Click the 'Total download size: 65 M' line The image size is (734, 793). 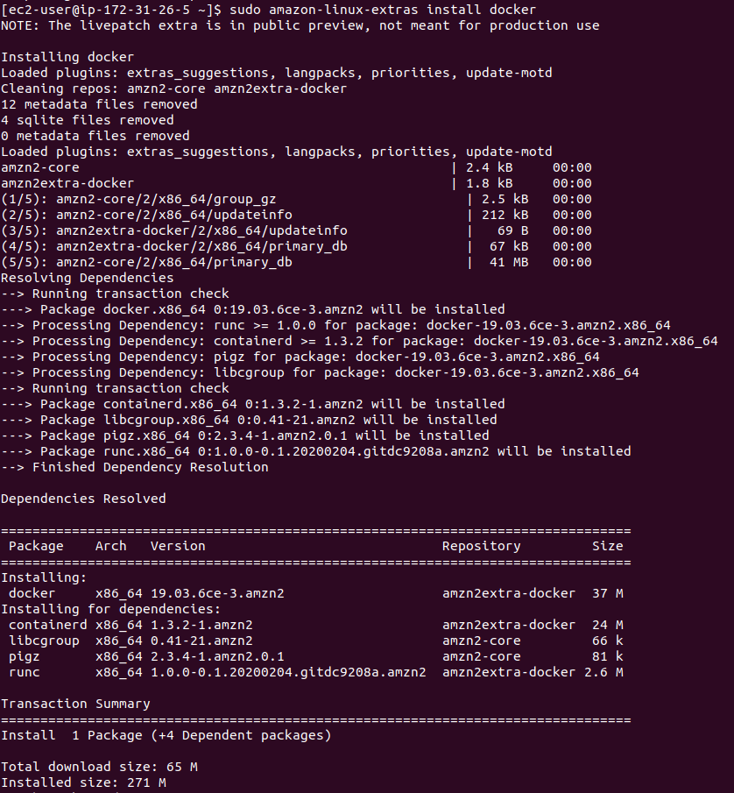click(99, 767)
